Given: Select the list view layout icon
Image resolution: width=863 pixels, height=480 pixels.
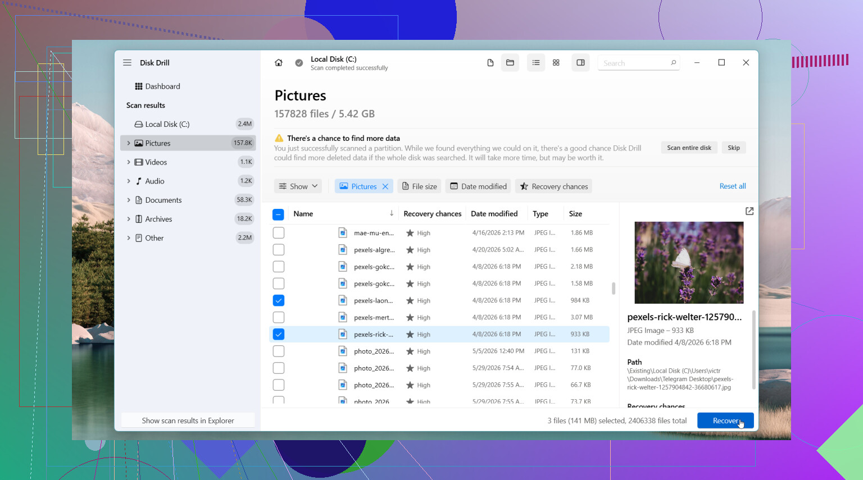Looking at the screenshot, I should [536, 63].
